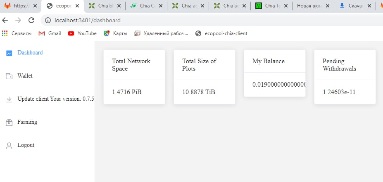Go back using browser back arrow
This screenshot has width=383, height=182.
click(x=5, y=20)
